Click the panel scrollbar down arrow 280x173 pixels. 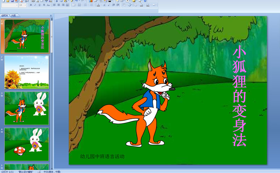52,168
